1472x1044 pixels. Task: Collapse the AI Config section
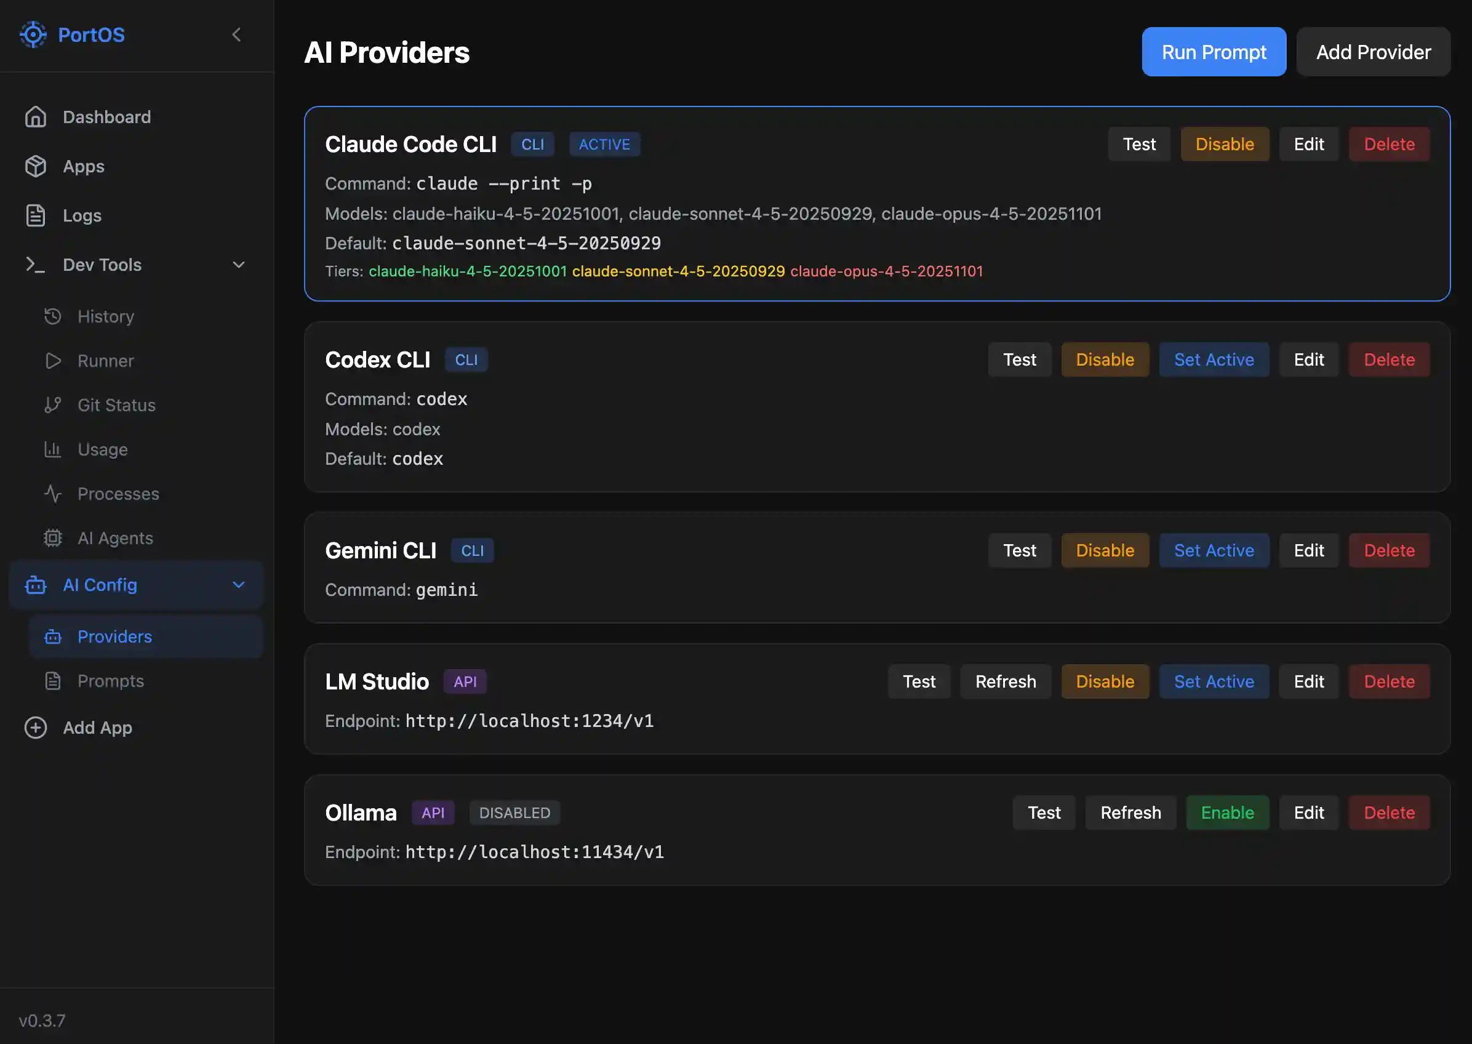[x=238, y=585]
